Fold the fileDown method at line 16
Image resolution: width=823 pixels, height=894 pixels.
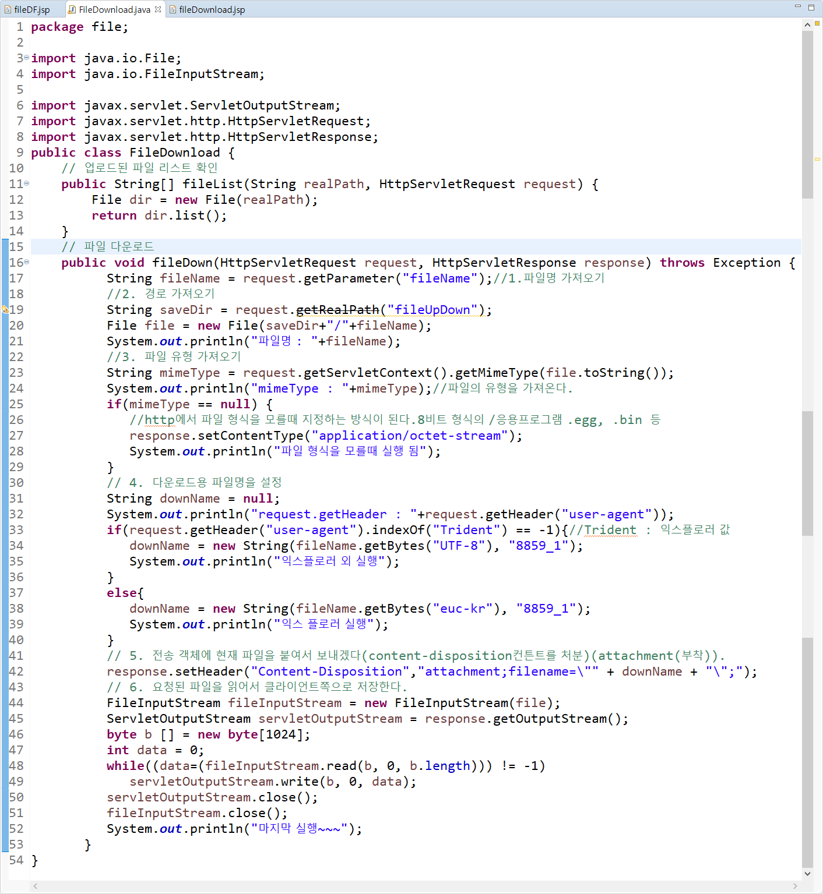[x=26, y=262]
